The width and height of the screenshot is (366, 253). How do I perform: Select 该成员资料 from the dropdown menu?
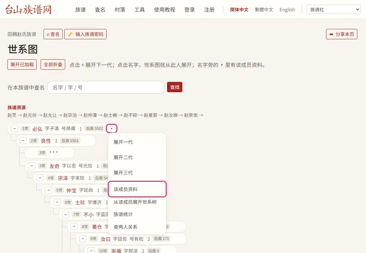pos(137,189)
